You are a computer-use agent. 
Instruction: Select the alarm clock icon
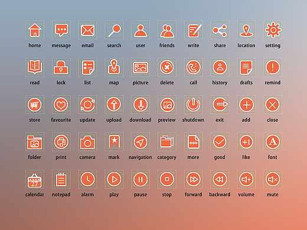tap(87, 179)
